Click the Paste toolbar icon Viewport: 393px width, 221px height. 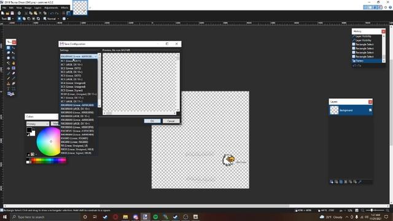tap(36, 13)
